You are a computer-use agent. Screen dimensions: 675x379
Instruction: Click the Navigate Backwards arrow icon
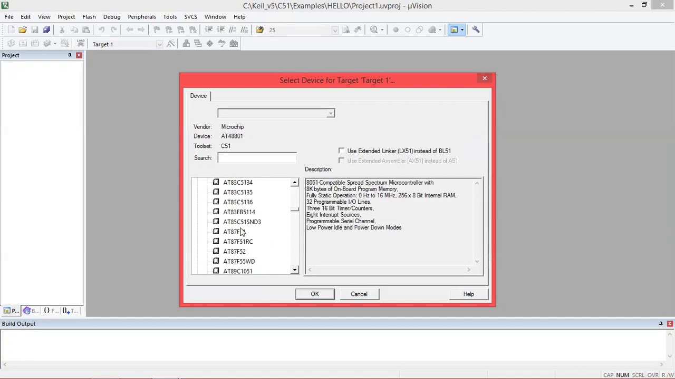[129, 30]
